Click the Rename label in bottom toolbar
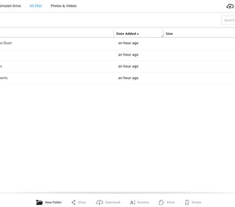 pos(143,202)
